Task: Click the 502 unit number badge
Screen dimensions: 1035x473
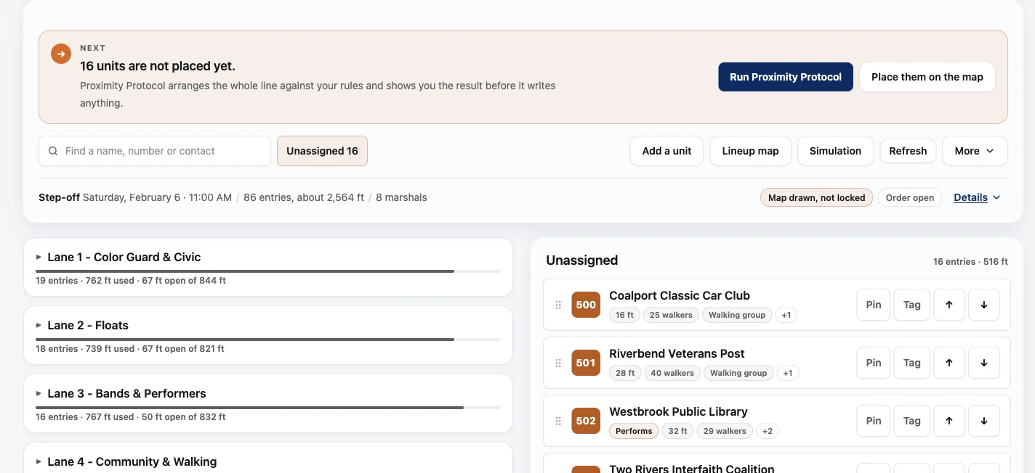Action: [586, 421]
